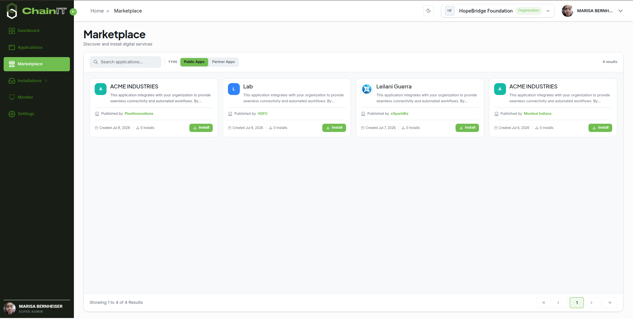This screenshot has height=319, width=633.
Task: Collapse sidebar with green arrow icon
Action: coord(74,12)
